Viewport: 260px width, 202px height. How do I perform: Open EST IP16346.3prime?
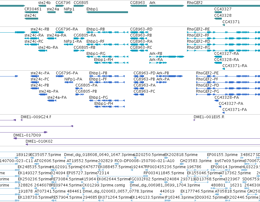pyautogui.click(x=179, y=197)
